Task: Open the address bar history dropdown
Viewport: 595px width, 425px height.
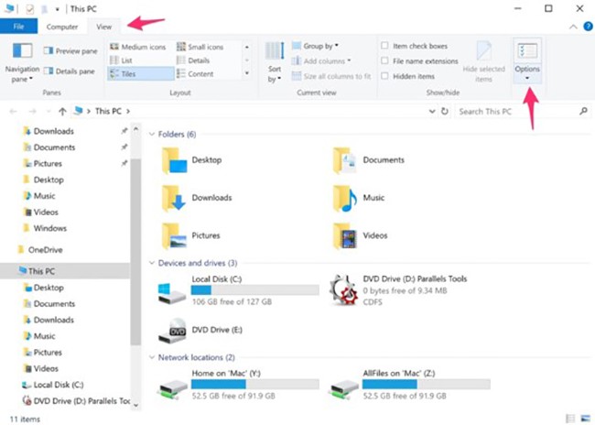Action: [432, 111]
